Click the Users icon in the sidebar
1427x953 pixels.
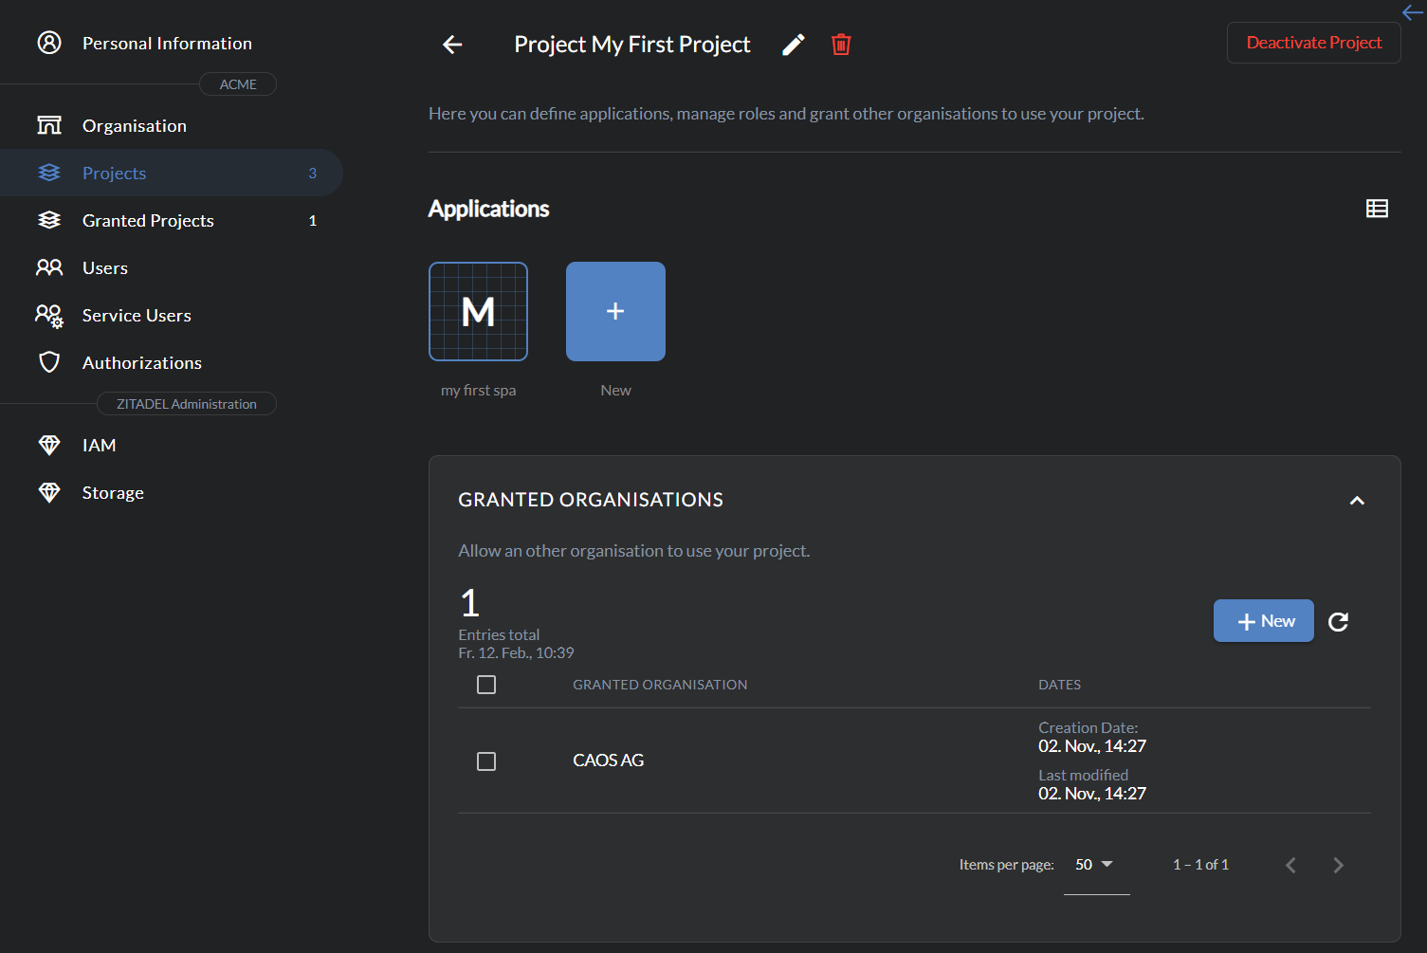click(49, 267)
